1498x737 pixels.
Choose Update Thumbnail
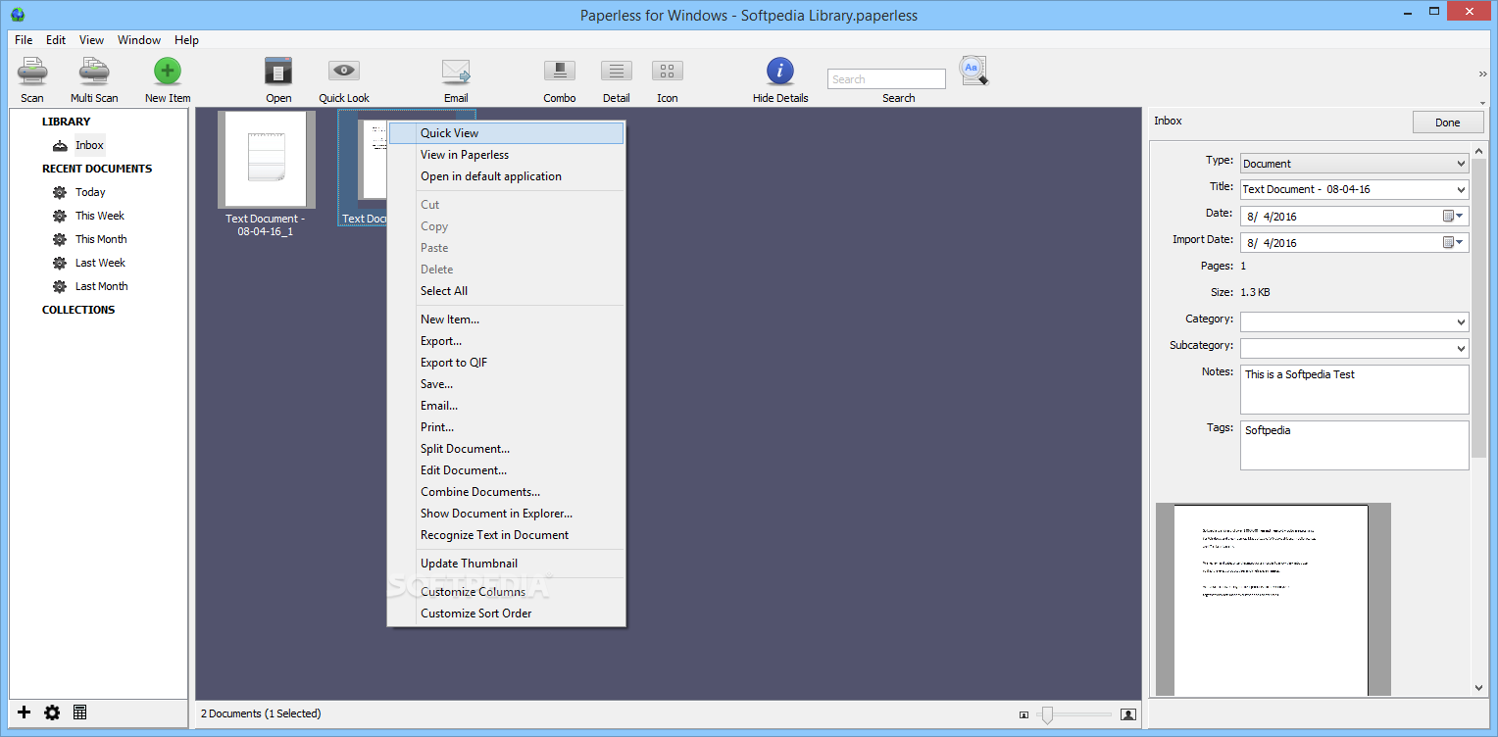click(x=507, y=564)
